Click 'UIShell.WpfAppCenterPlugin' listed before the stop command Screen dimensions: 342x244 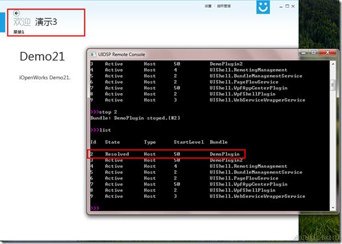click(248, 88)
